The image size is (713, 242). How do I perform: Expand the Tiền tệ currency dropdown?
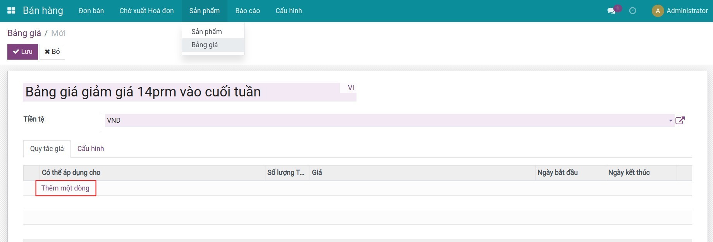pyautogui.click(x=670, y=120)
